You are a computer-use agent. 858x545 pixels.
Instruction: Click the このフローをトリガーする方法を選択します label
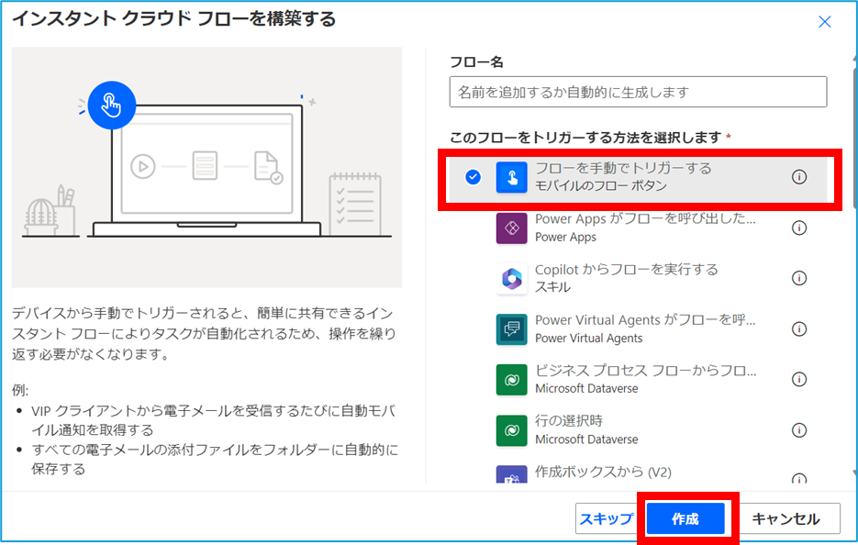coord(585,138)
